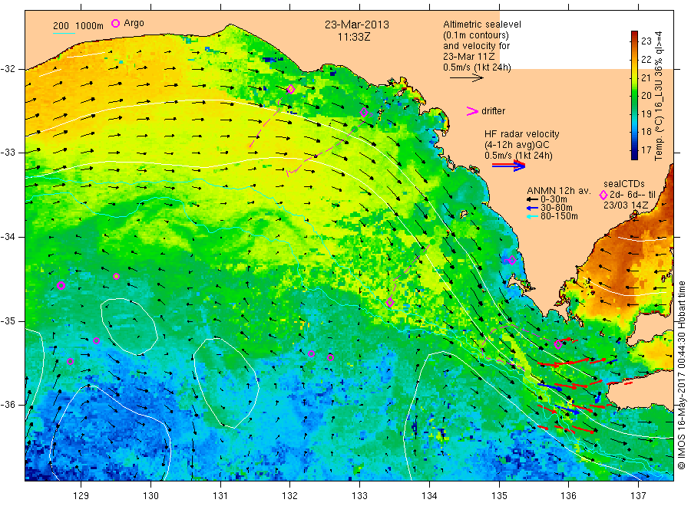This screenshot has width=691, height=506.
Task: Click the IMOS copyright timestamp text
Action: coord(682,375)
